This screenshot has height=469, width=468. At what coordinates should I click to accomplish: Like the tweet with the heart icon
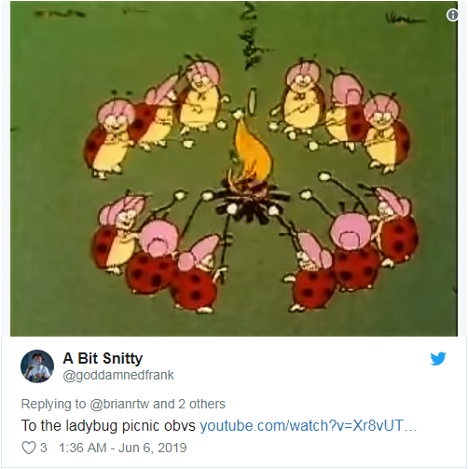[x=29, y=448]
